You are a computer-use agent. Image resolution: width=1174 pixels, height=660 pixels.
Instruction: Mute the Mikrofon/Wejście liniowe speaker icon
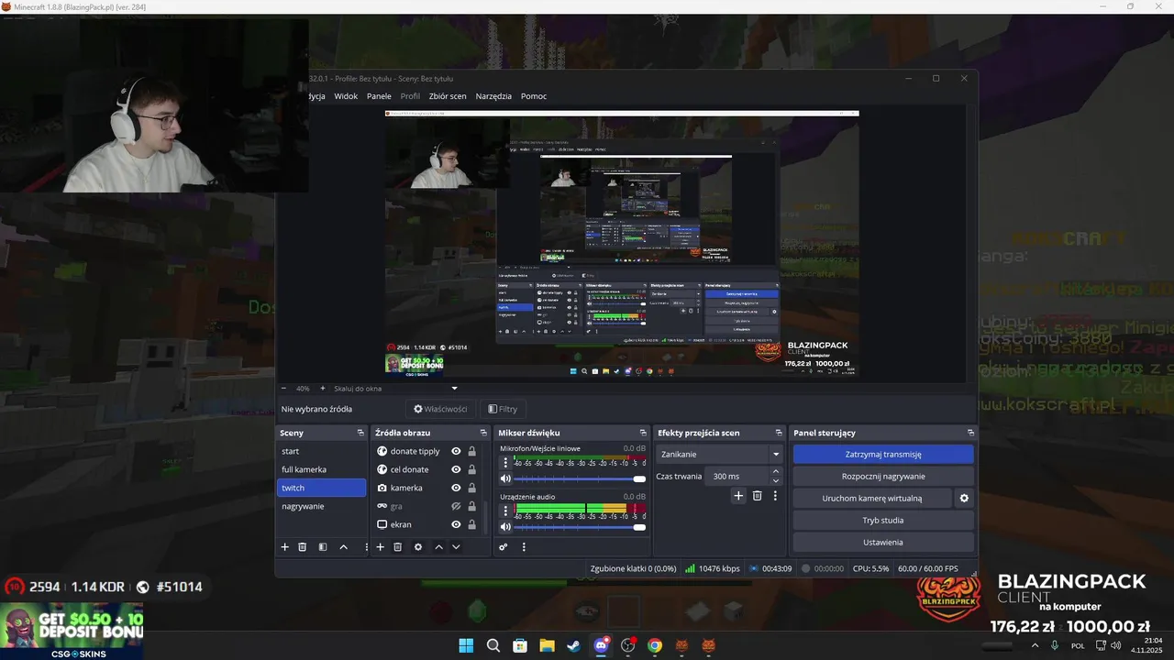tap(505, 478)
